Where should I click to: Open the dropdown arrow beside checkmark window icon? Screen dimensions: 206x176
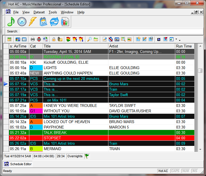pos(176,39)
